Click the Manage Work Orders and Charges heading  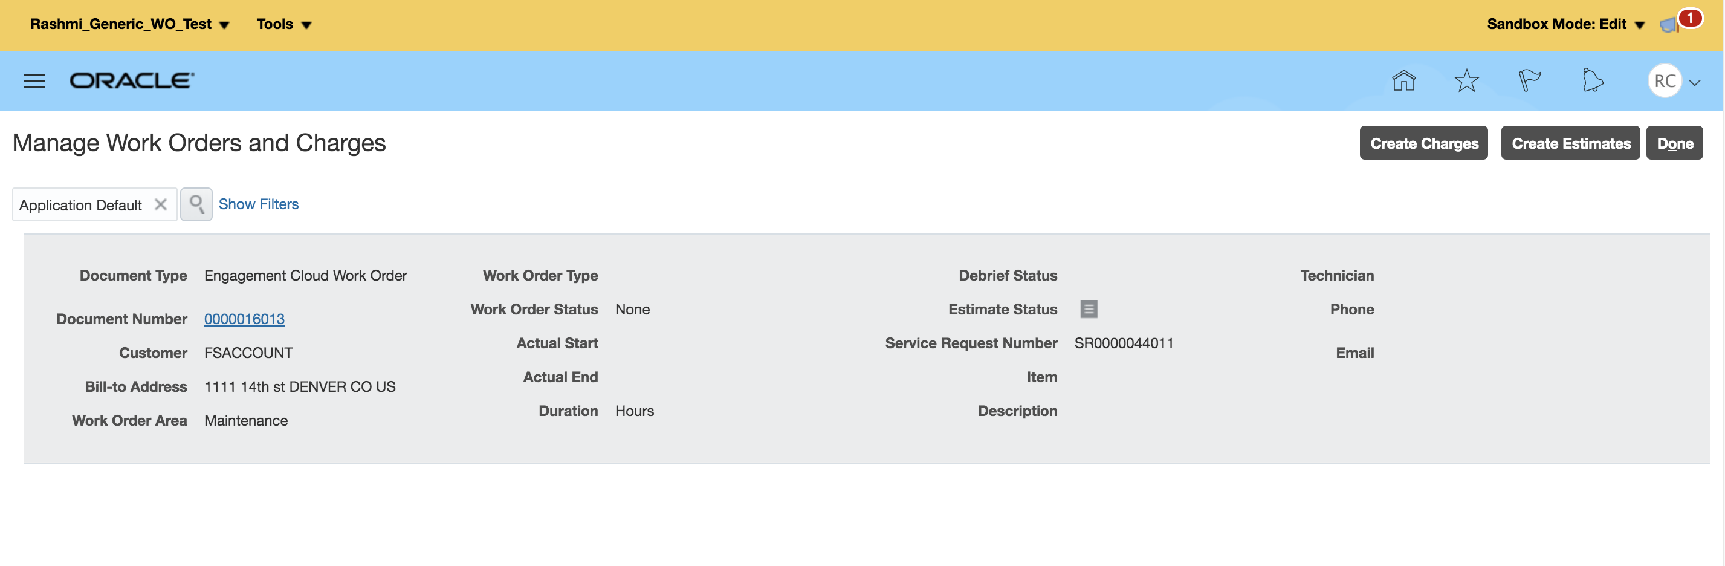199,143
